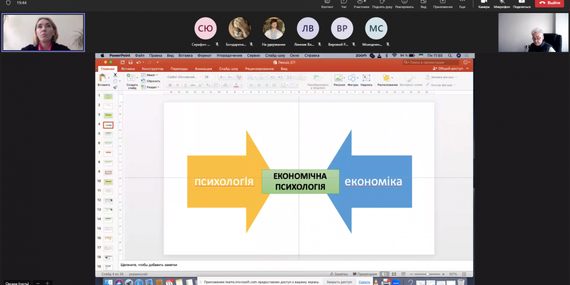570x285 pixels.
Task: Click the Arrange icon in ribbon
Action: click(x=387, y=78)
